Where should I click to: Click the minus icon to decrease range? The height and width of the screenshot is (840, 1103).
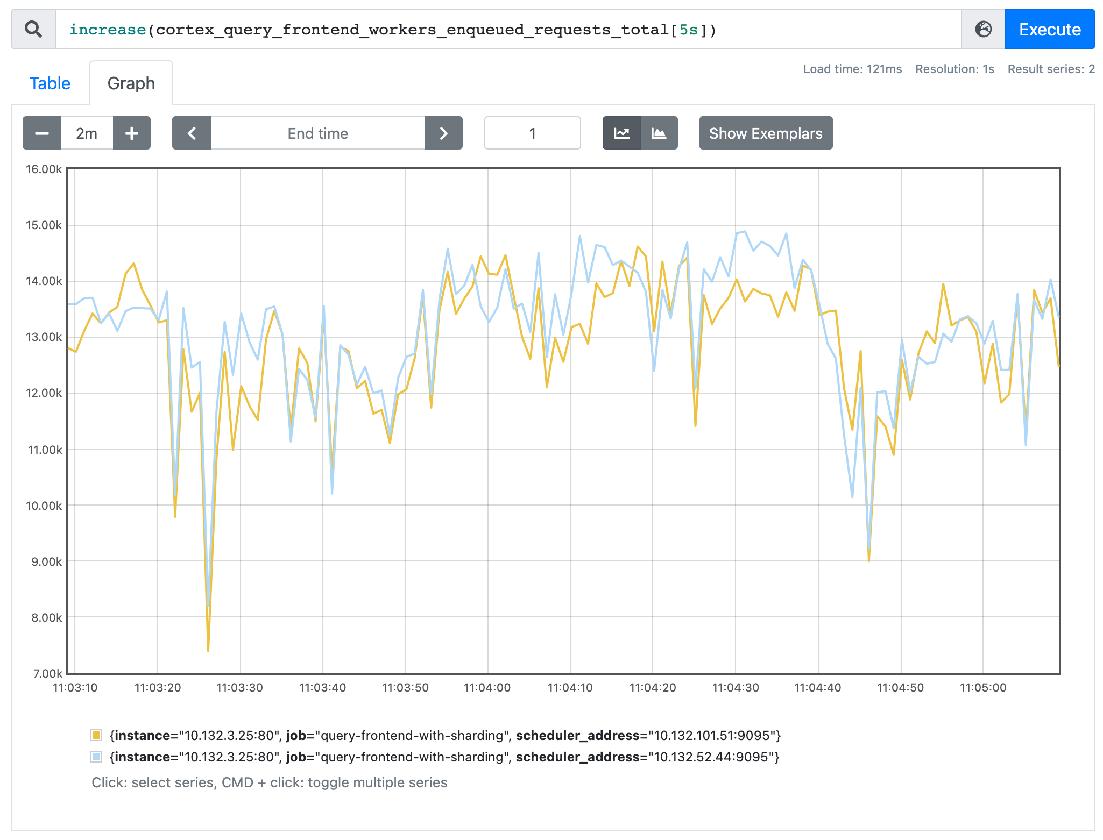click(41, 133)
